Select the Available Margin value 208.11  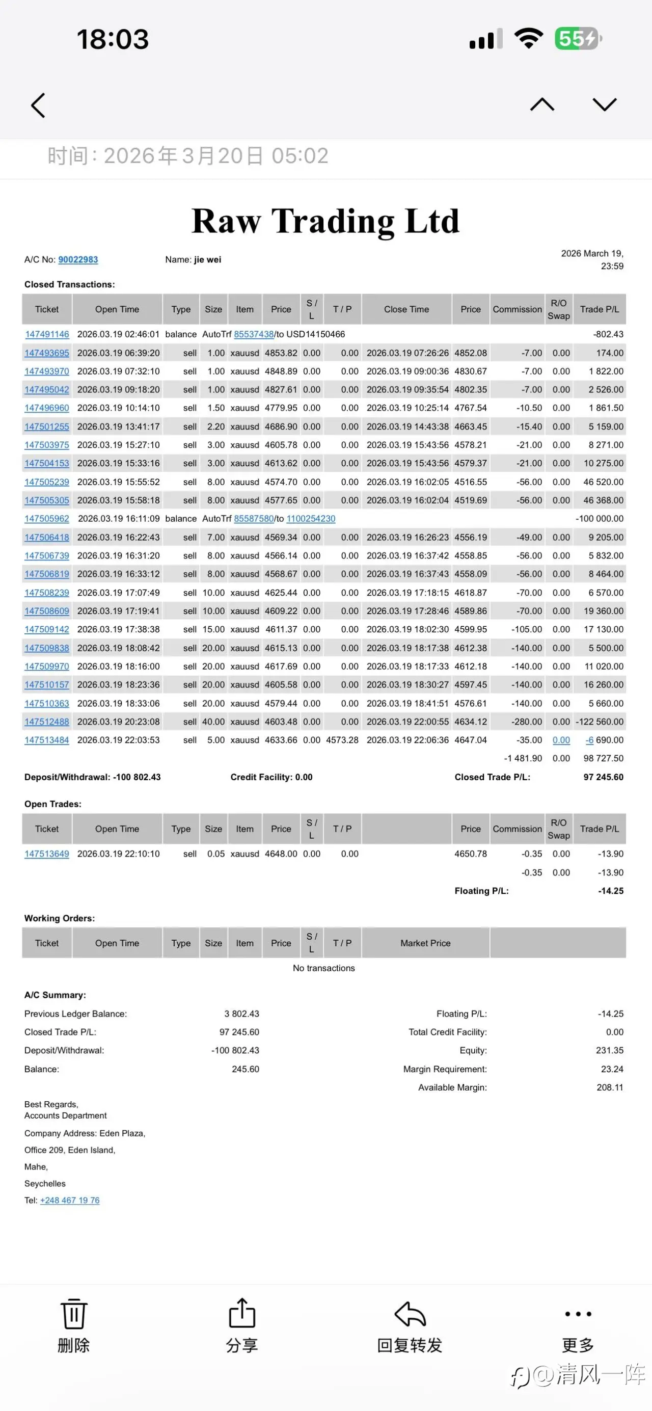click(610, 1088)
